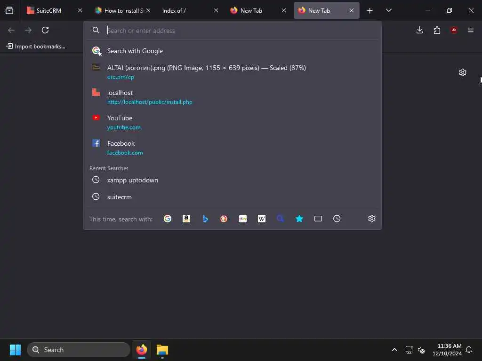The width and height of the screenshot is (482, 361).
Task: Open Firefox from the taskbar
Action: [142, 350]
